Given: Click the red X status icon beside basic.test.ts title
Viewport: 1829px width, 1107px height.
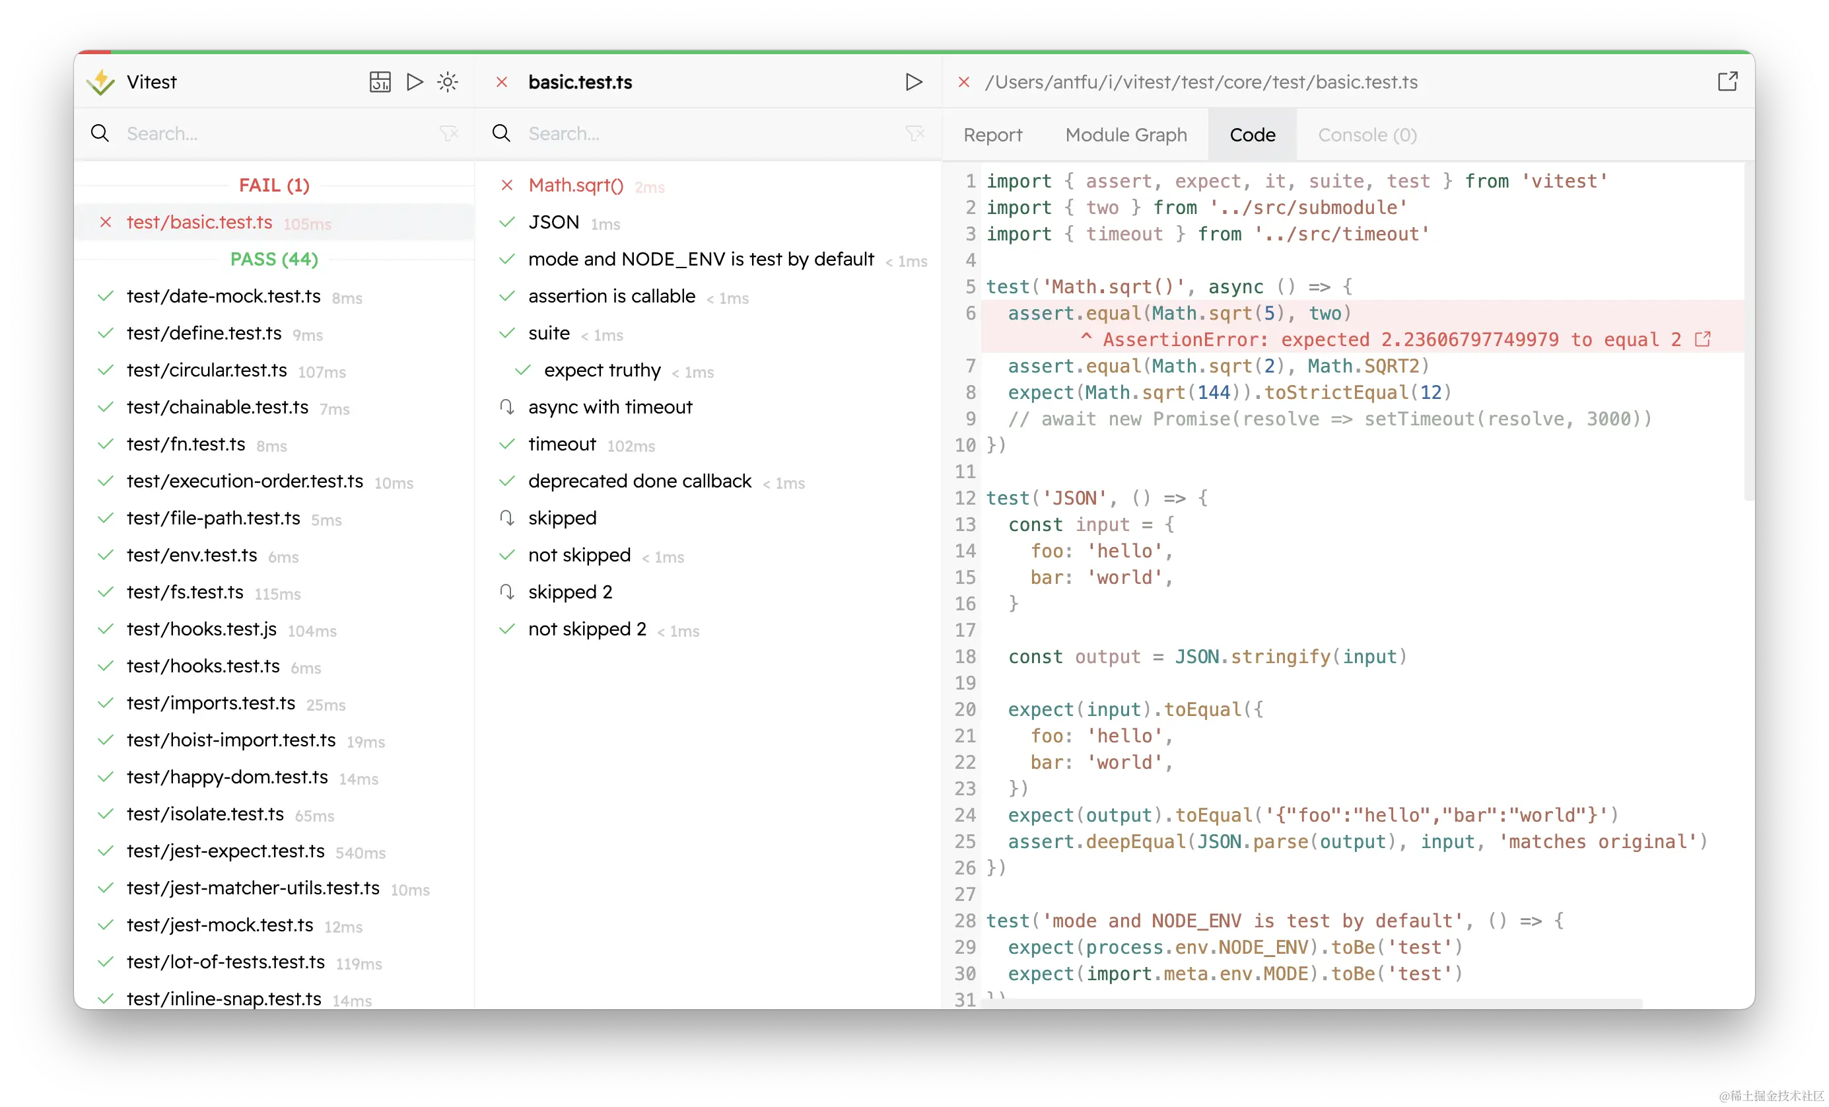Looking at the screenshot, I should click(x=502, y=82).
